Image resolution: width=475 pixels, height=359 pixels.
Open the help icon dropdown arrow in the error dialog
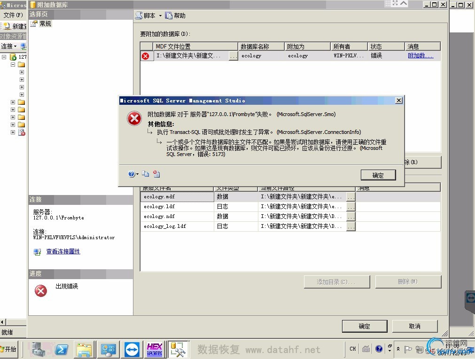click(x=137, y=174)
